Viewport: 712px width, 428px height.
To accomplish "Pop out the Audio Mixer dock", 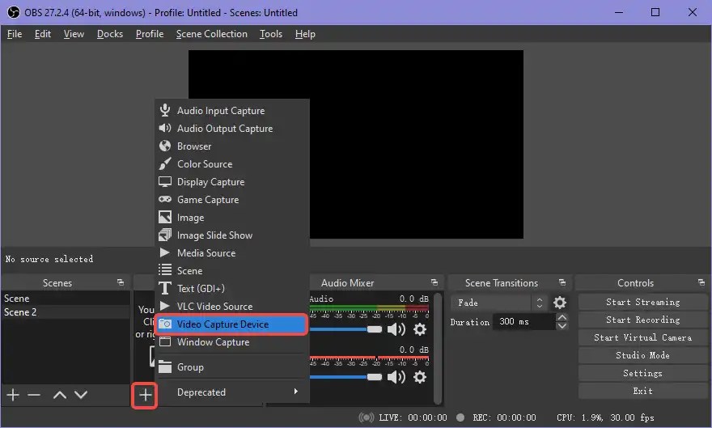I will pyautogui.click(x=434, y=282).
